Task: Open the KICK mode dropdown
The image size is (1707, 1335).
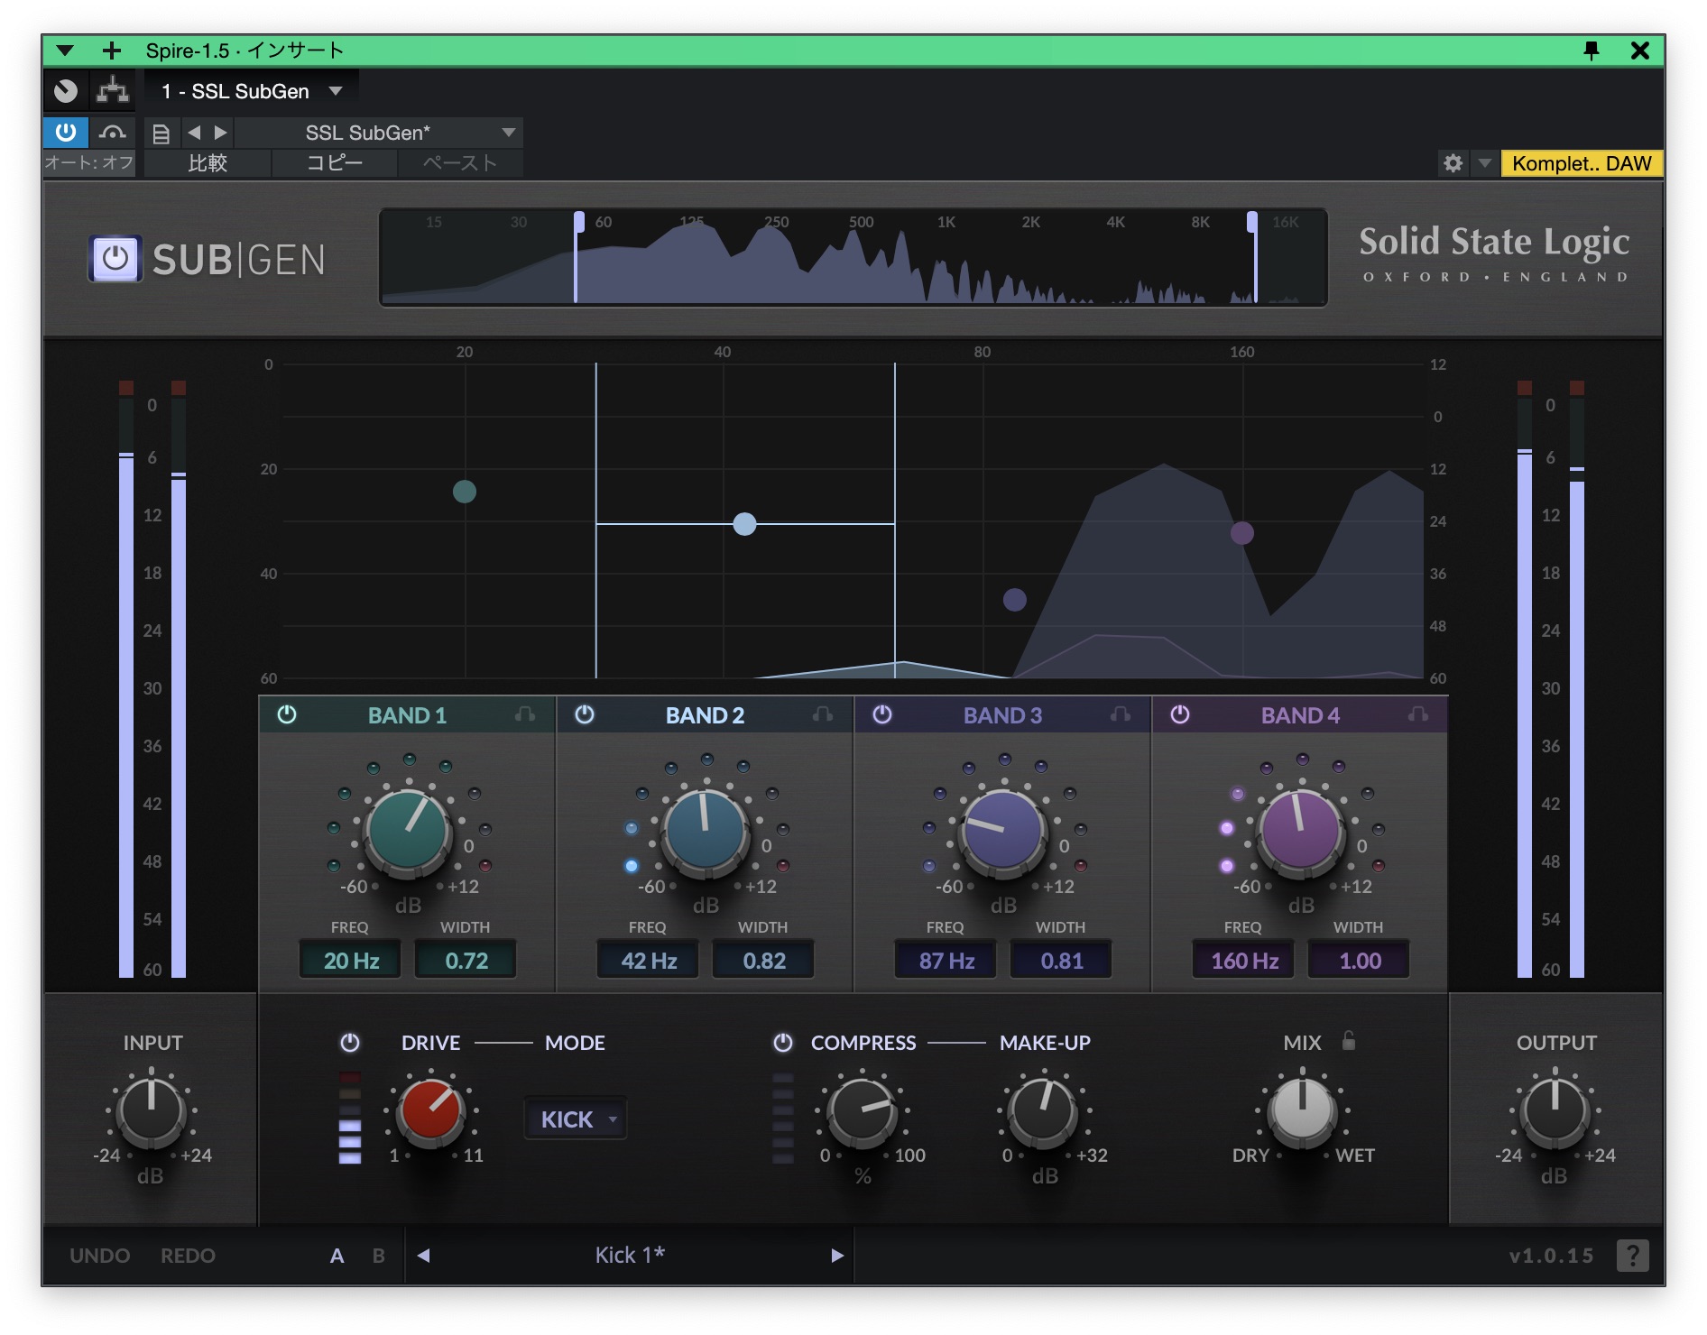Action: [x=576, y=1119]
